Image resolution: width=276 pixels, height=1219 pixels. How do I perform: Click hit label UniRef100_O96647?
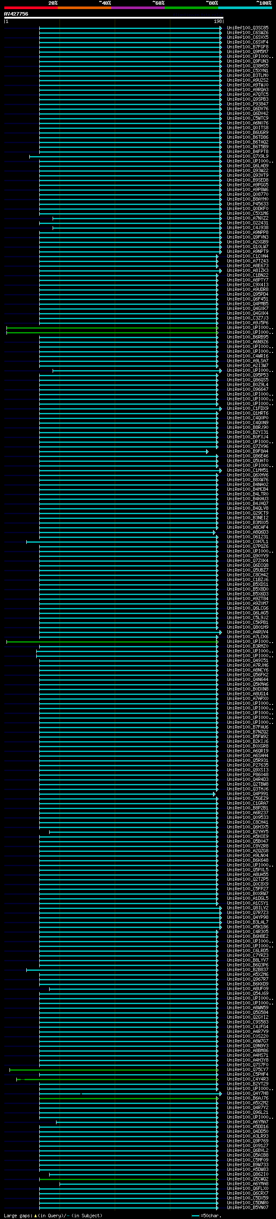(248, 390)
